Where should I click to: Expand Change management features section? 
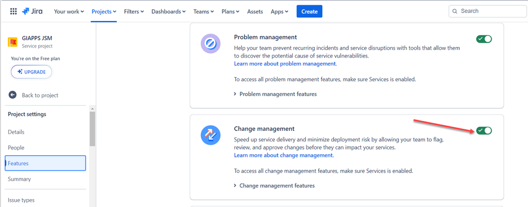click(x=274, y=185)
